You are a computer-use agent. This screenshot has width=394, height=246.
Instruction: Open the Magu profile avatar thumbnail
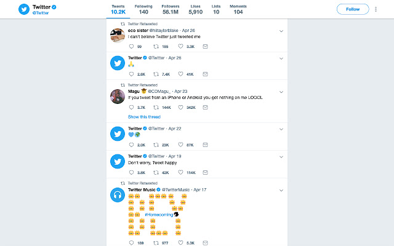click(x=118, y=97)
